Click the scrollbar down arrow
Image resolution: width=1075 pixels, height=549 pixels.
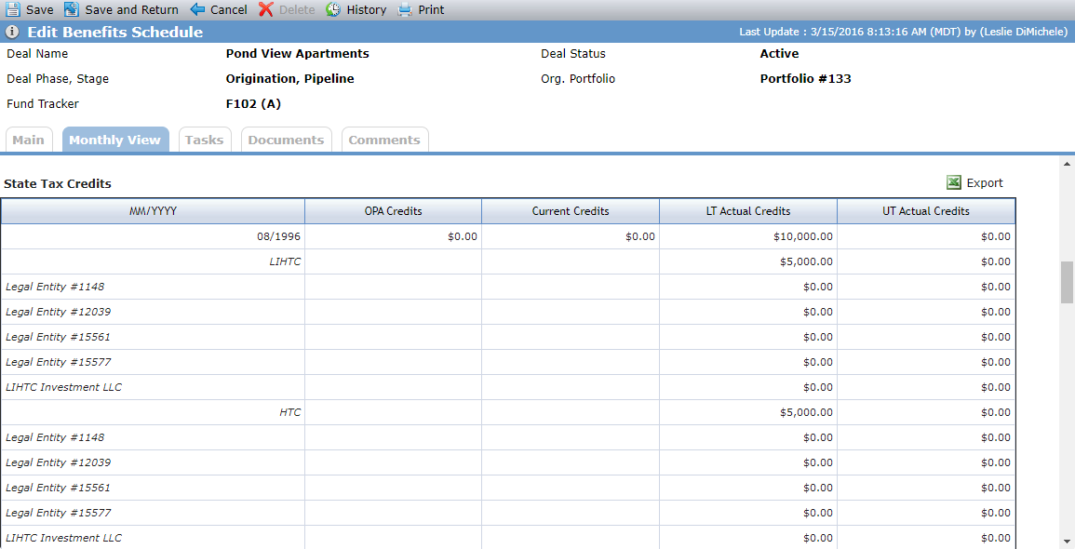(1067, 542)
